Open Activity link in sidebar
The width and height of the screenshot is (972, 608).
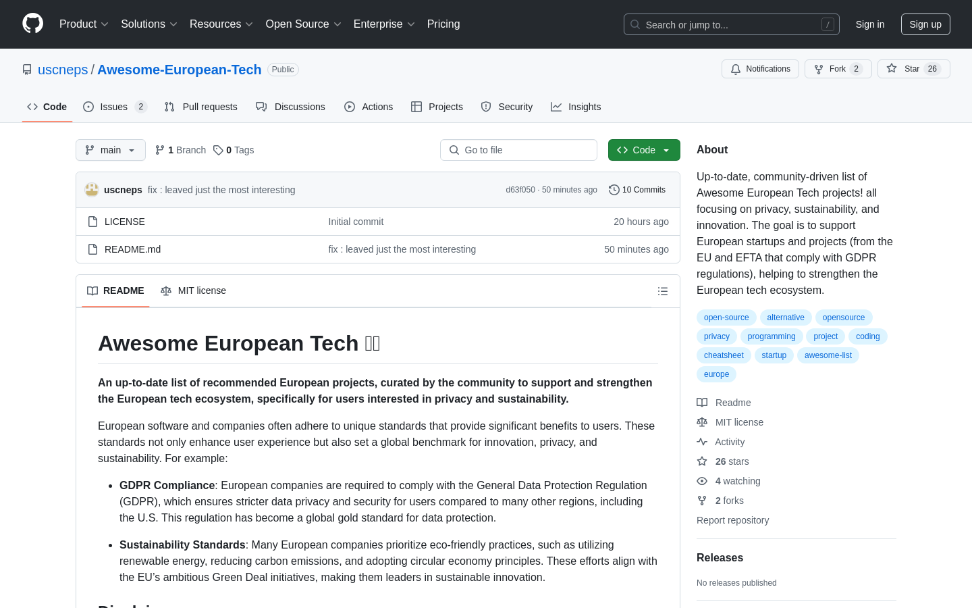[x=721, y=442]
